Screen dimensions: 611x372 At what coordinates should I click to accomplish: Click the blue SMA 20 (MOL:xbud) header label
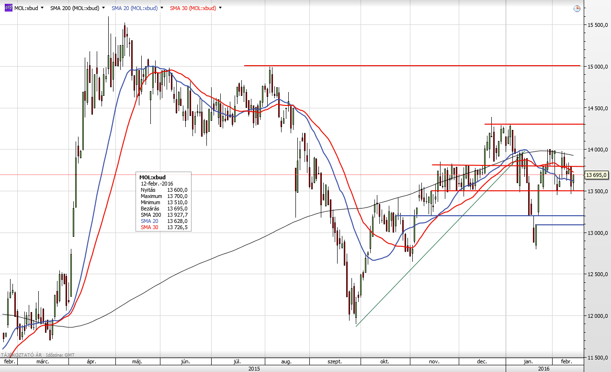pos(135,8)
